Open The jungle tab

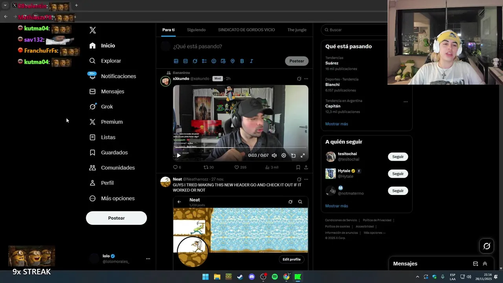point(297,30)
